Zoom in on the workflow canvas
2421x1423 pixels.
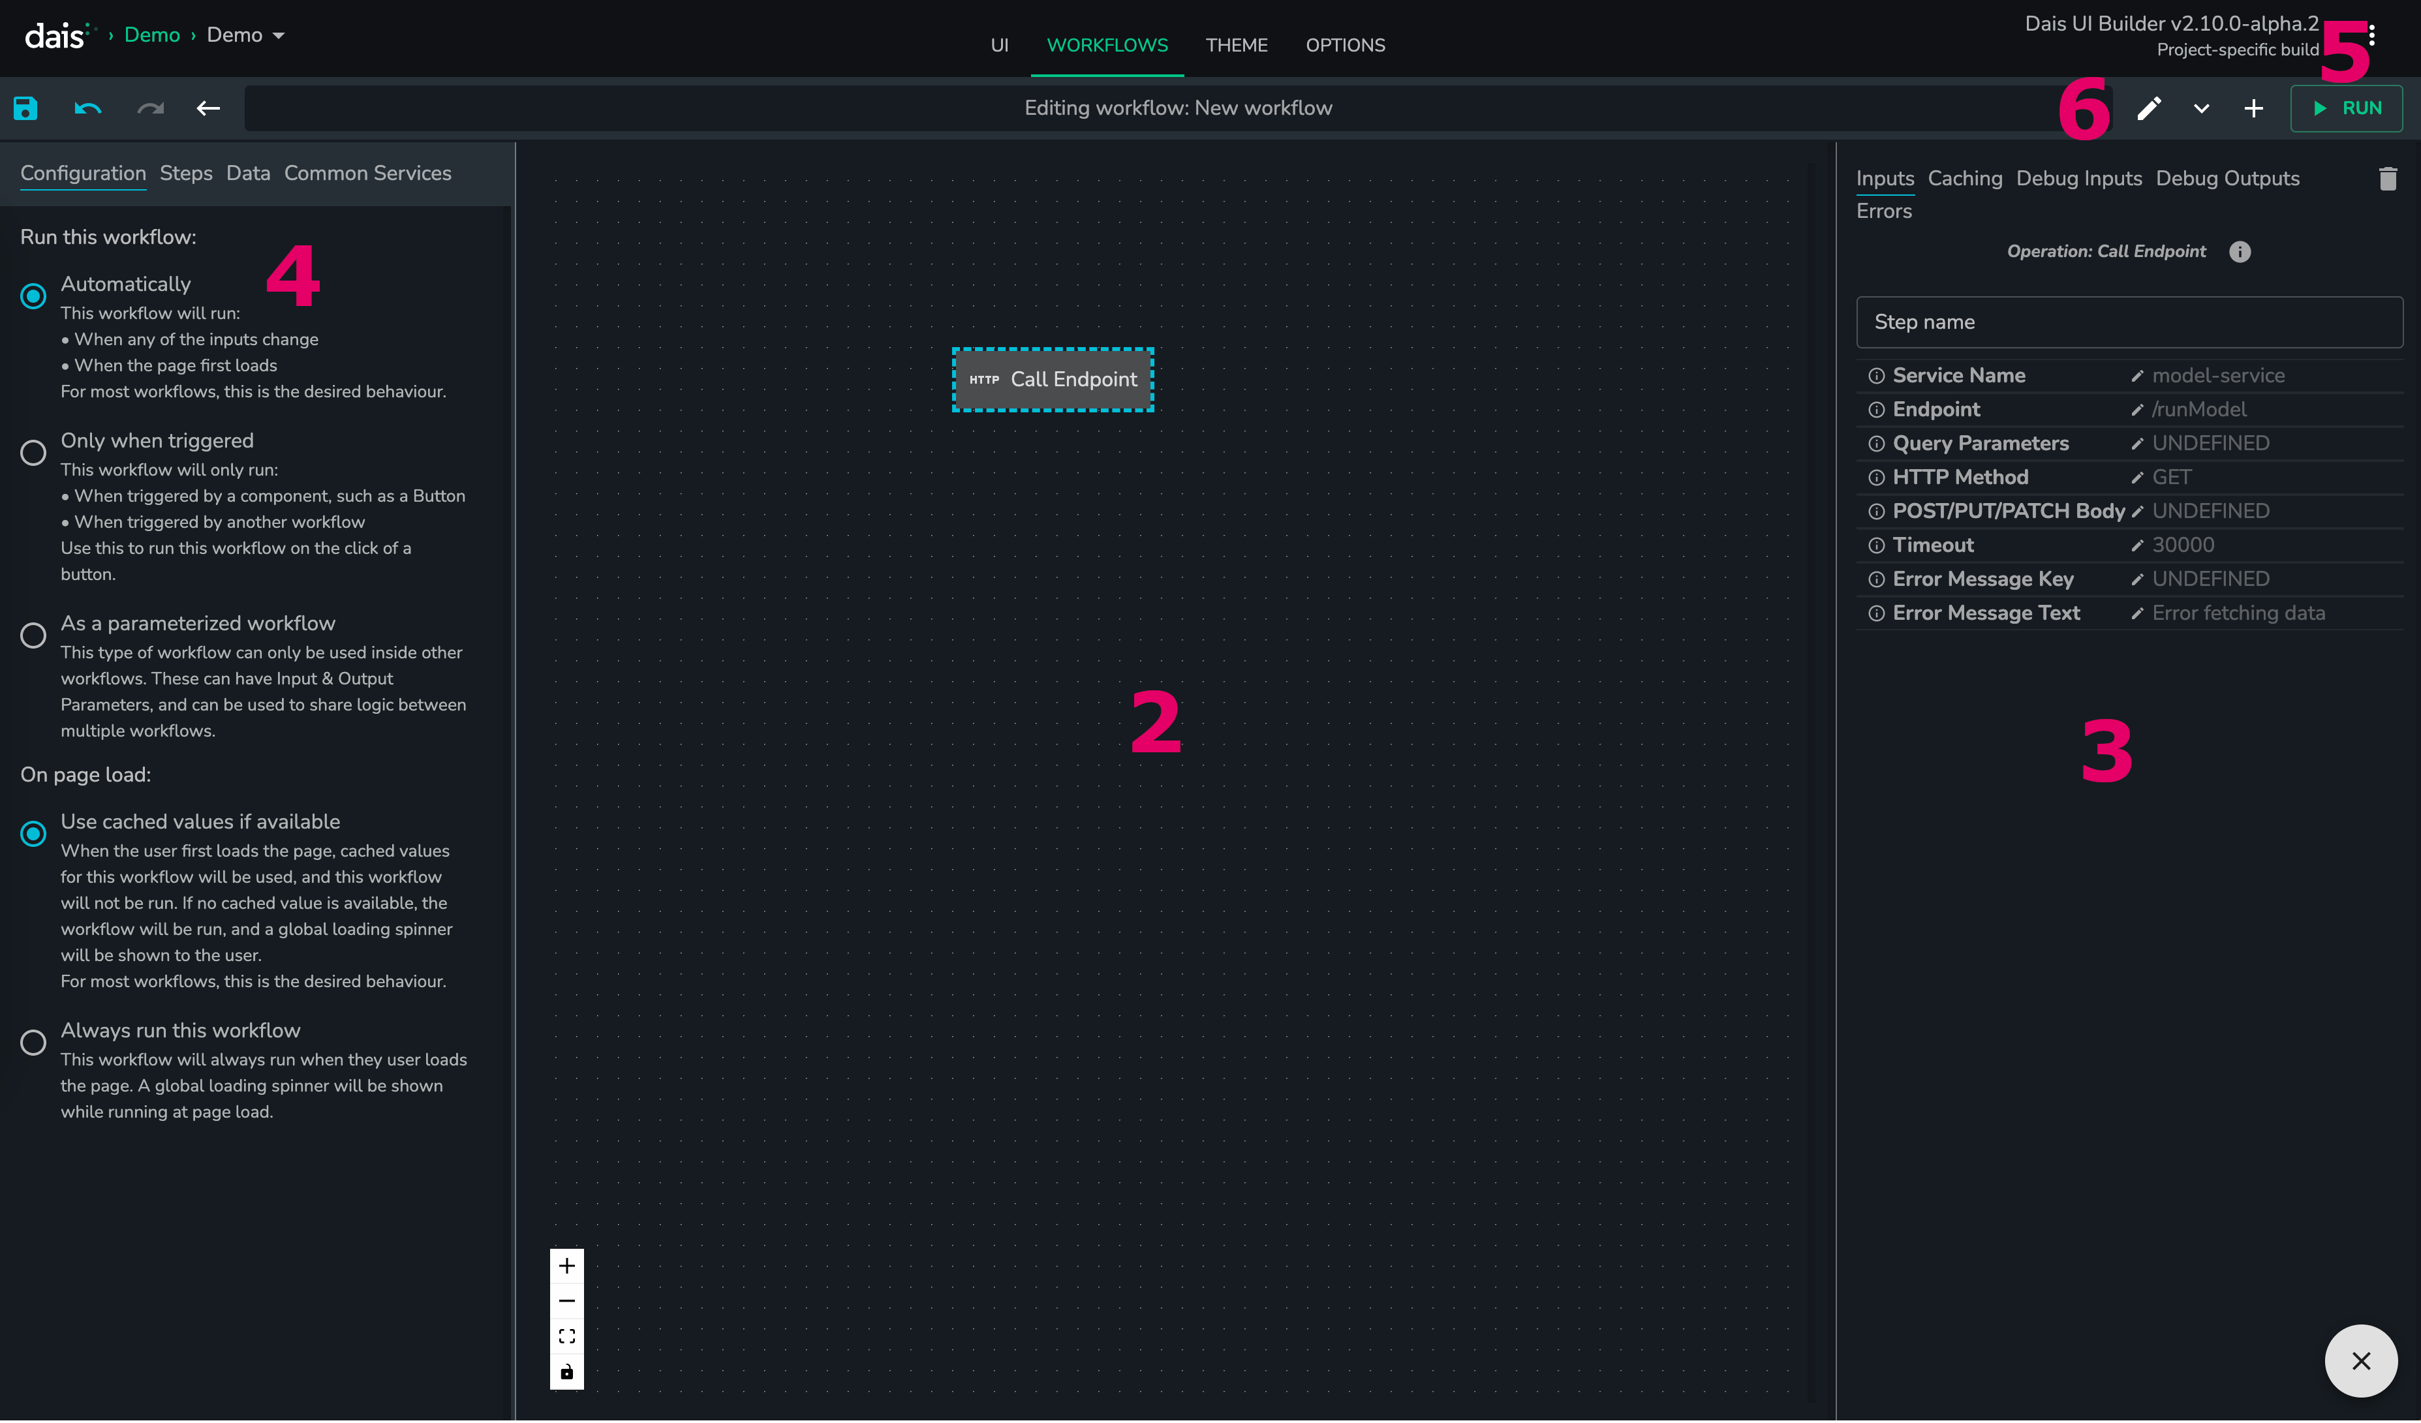coord(567,1267)
